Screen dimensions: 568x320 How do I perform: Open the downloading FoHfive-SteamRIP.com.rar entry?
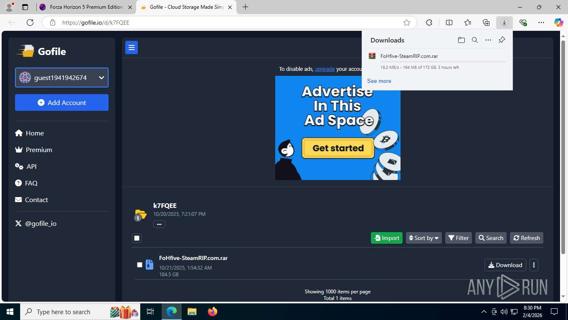pyautogui.click(x=437, y=61)
